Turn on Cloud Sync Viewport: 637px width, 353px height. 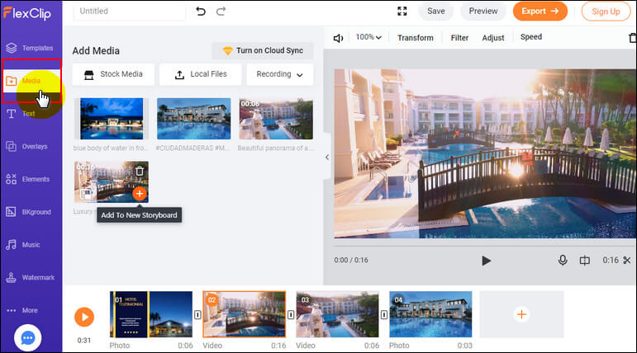tap(263, 50)
